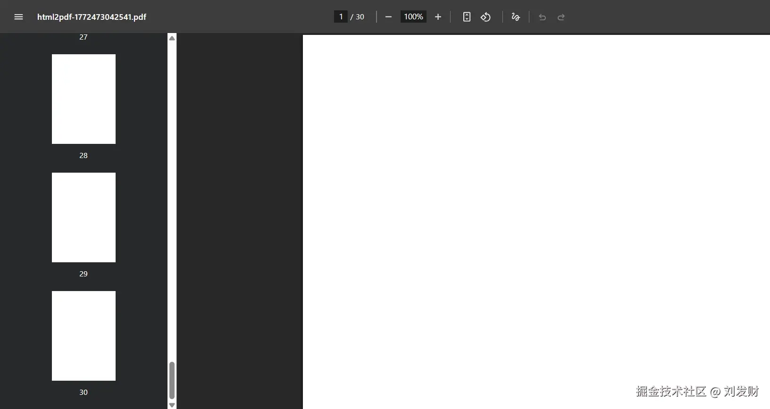Click the sidebar scrollbar thumb
The width and height of the screenshot is (770, 409).
[172, 381]
